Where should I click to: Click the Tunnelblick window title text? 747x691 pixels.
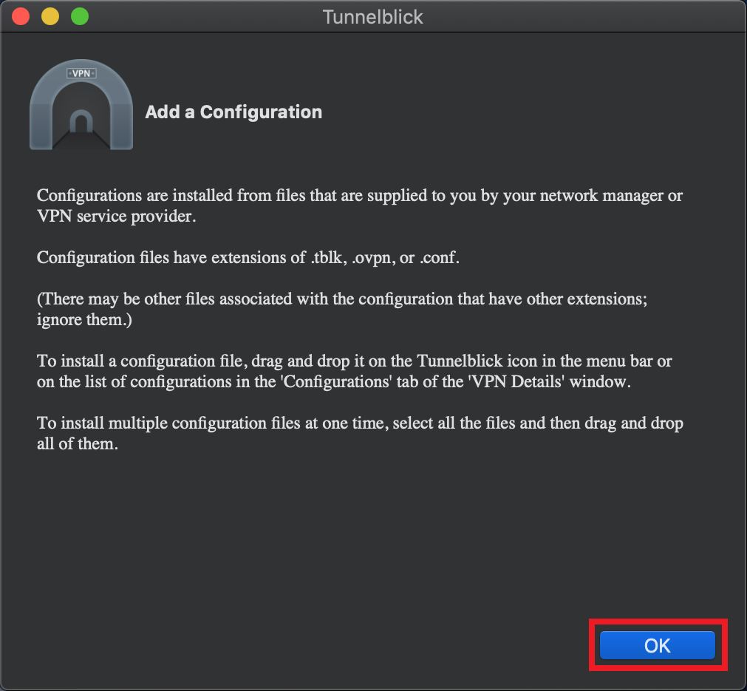pos(372,17)
